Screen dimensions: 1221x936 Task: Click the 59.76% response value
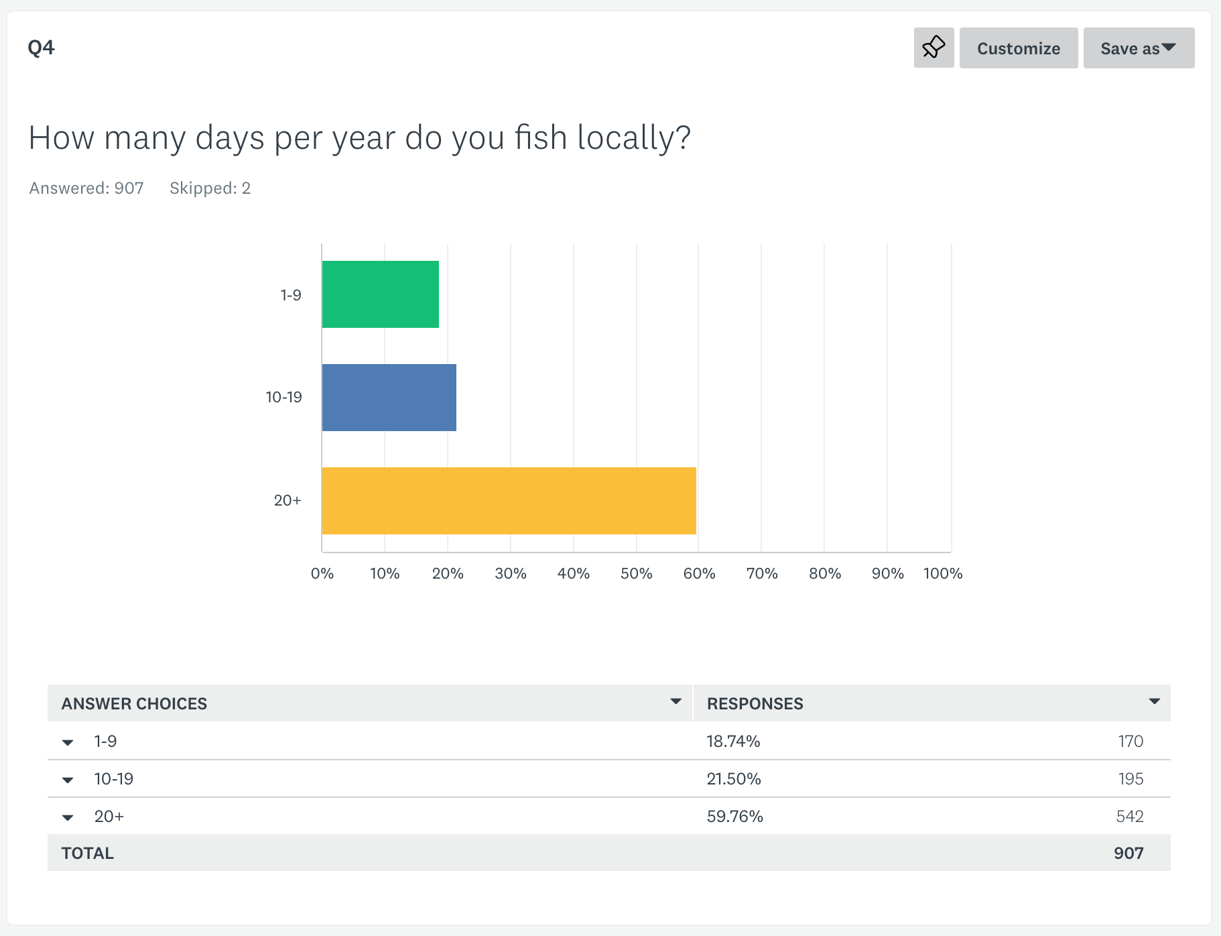(735, 816)
